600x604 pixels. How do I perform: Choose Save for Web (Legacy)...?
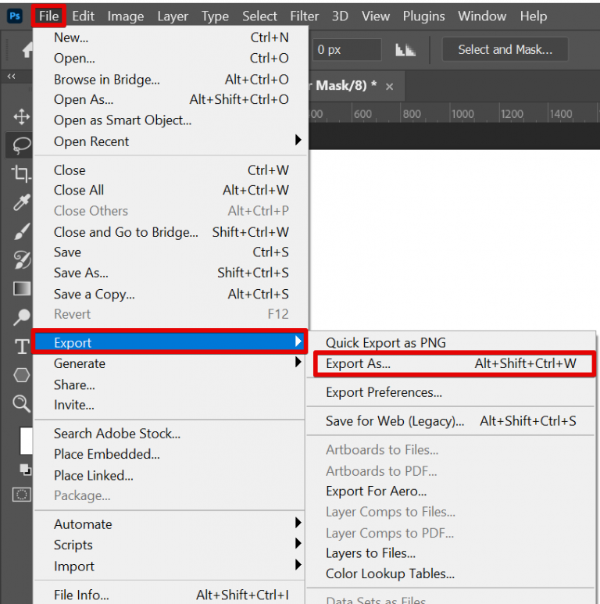[x=451, y=420]
